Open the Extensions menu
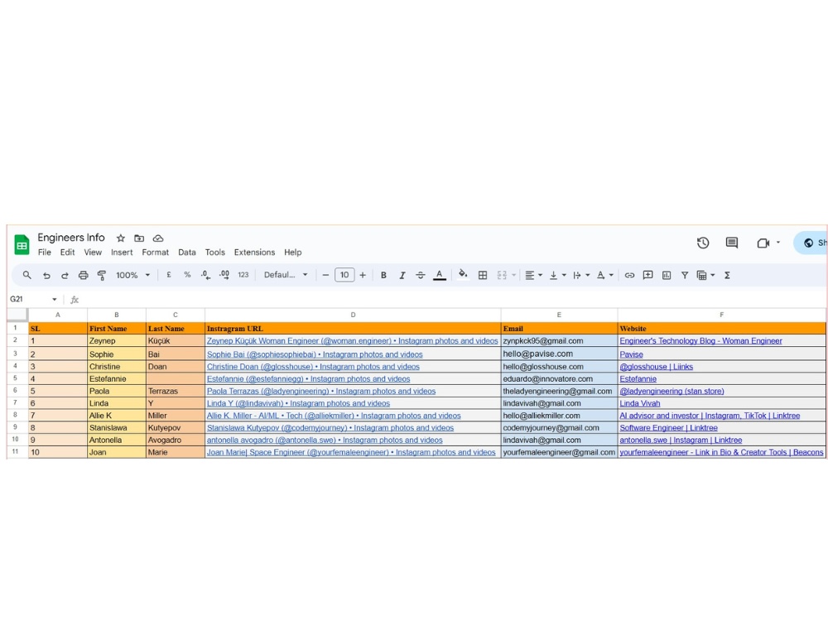The width and height of the screenshot is (828, 621). (x=254, y=253)
